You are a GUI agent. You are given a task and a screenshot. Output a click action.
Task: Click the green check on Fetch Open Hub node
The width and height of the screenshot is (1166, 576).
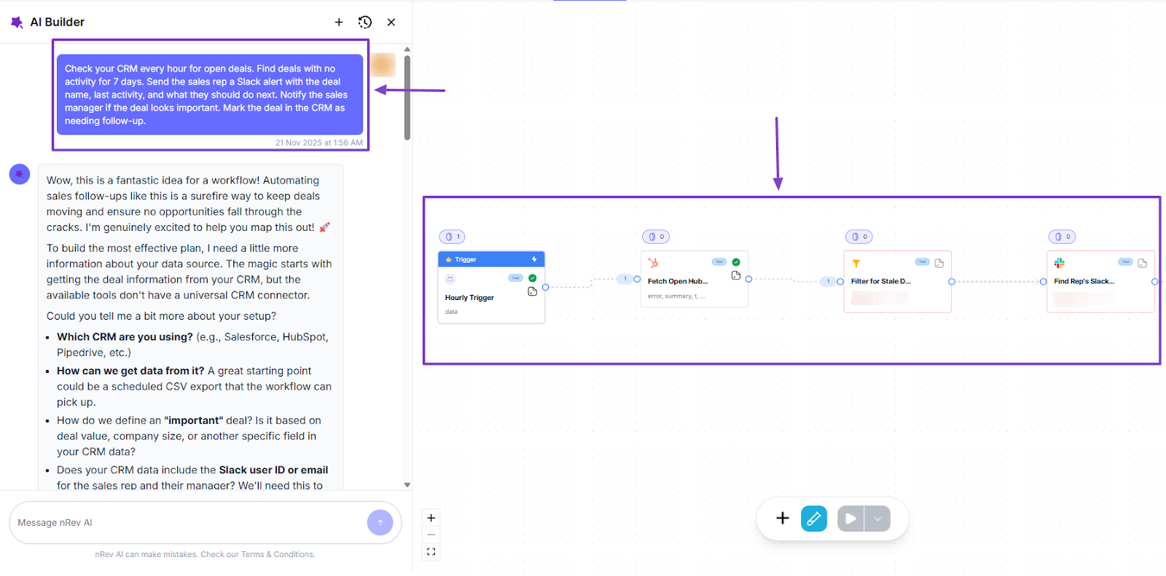(x=736, y=262)
